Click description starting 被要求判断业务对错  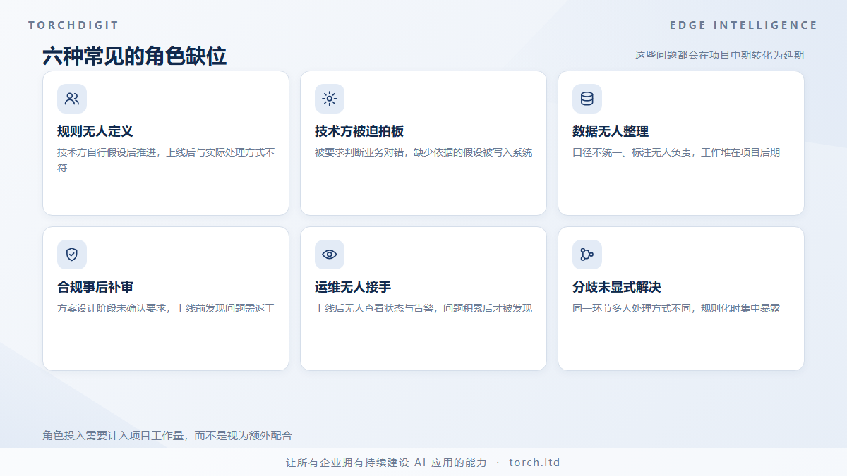coord(423,152)
